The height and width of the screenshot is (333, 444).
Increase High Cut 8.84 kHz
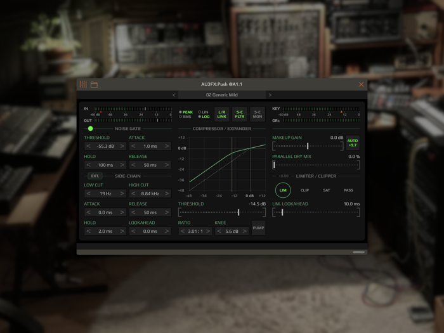[x=167, y=193]
